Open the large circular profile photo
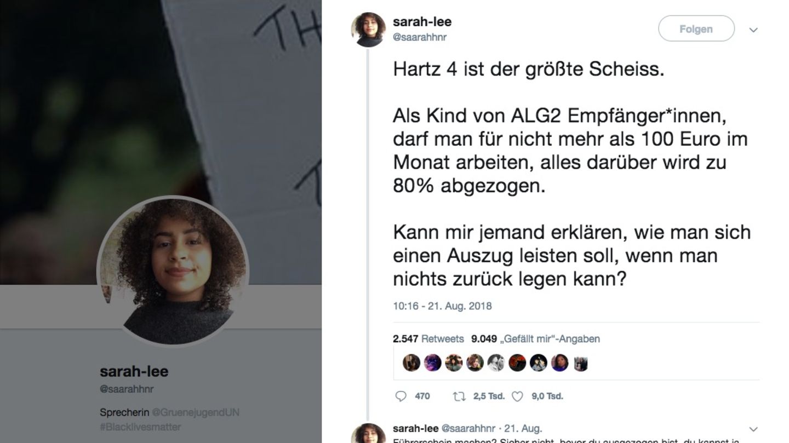 (x=173, y=271)
